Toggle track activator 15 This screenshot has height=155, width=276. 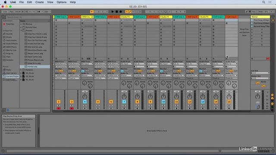pyautogui.click(x=229, y=102)
